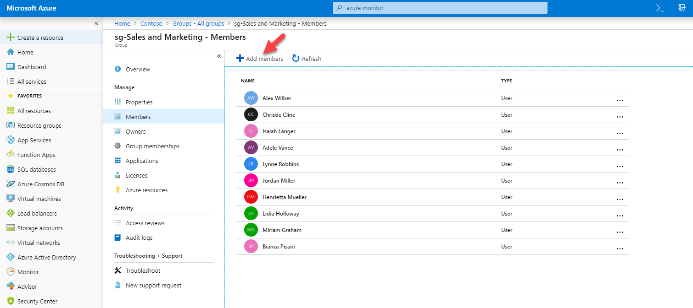The width and height of the screenshot is (693, 308).
Task: Open the All resources grid icon
Action: click(x=11, y=111)
